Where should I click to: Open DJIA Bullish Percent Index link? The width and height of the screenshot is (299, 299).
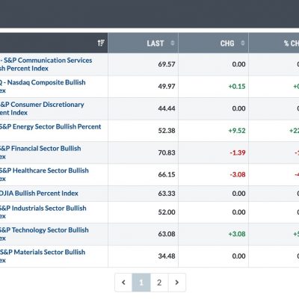39,194
